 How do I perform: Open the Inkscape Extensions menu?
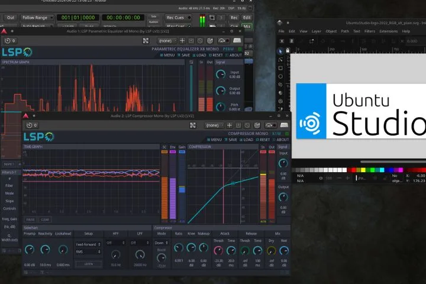(x=388, y=31)
